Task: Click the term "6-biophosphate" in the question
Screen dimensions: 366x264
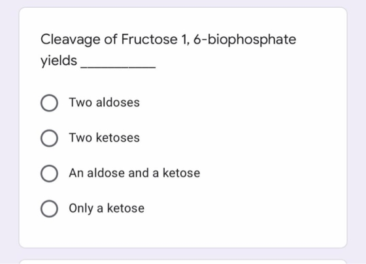Action: 245,39
